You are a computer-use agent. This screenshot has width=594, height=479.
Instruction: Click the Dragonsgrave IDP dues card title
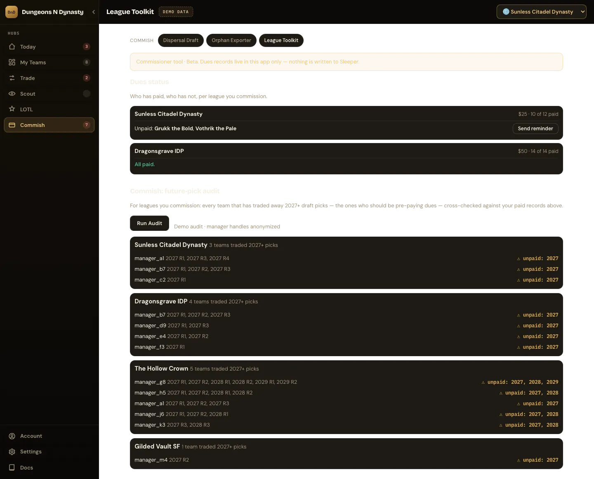(x=159, y=151)
